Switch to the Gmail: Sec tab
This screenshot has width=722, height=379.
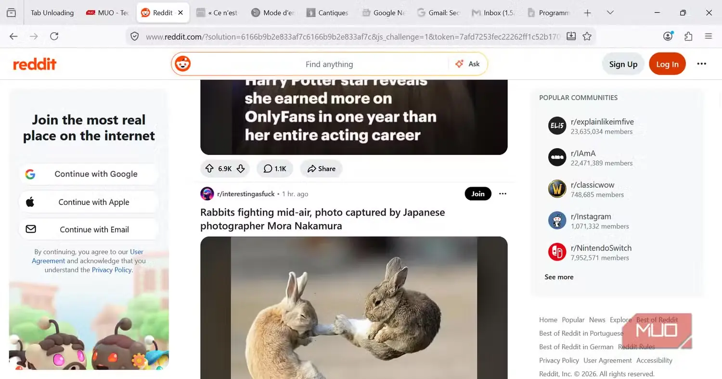(438, 13)
